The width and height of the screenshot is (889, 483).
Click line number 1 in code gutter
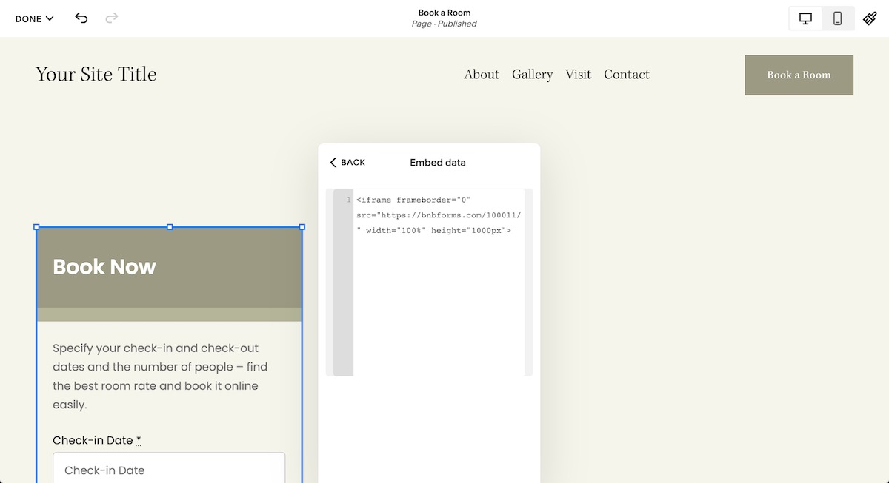tap(349, 200)
